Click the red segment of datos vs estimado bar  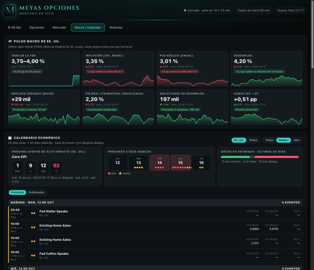(277, 157)
